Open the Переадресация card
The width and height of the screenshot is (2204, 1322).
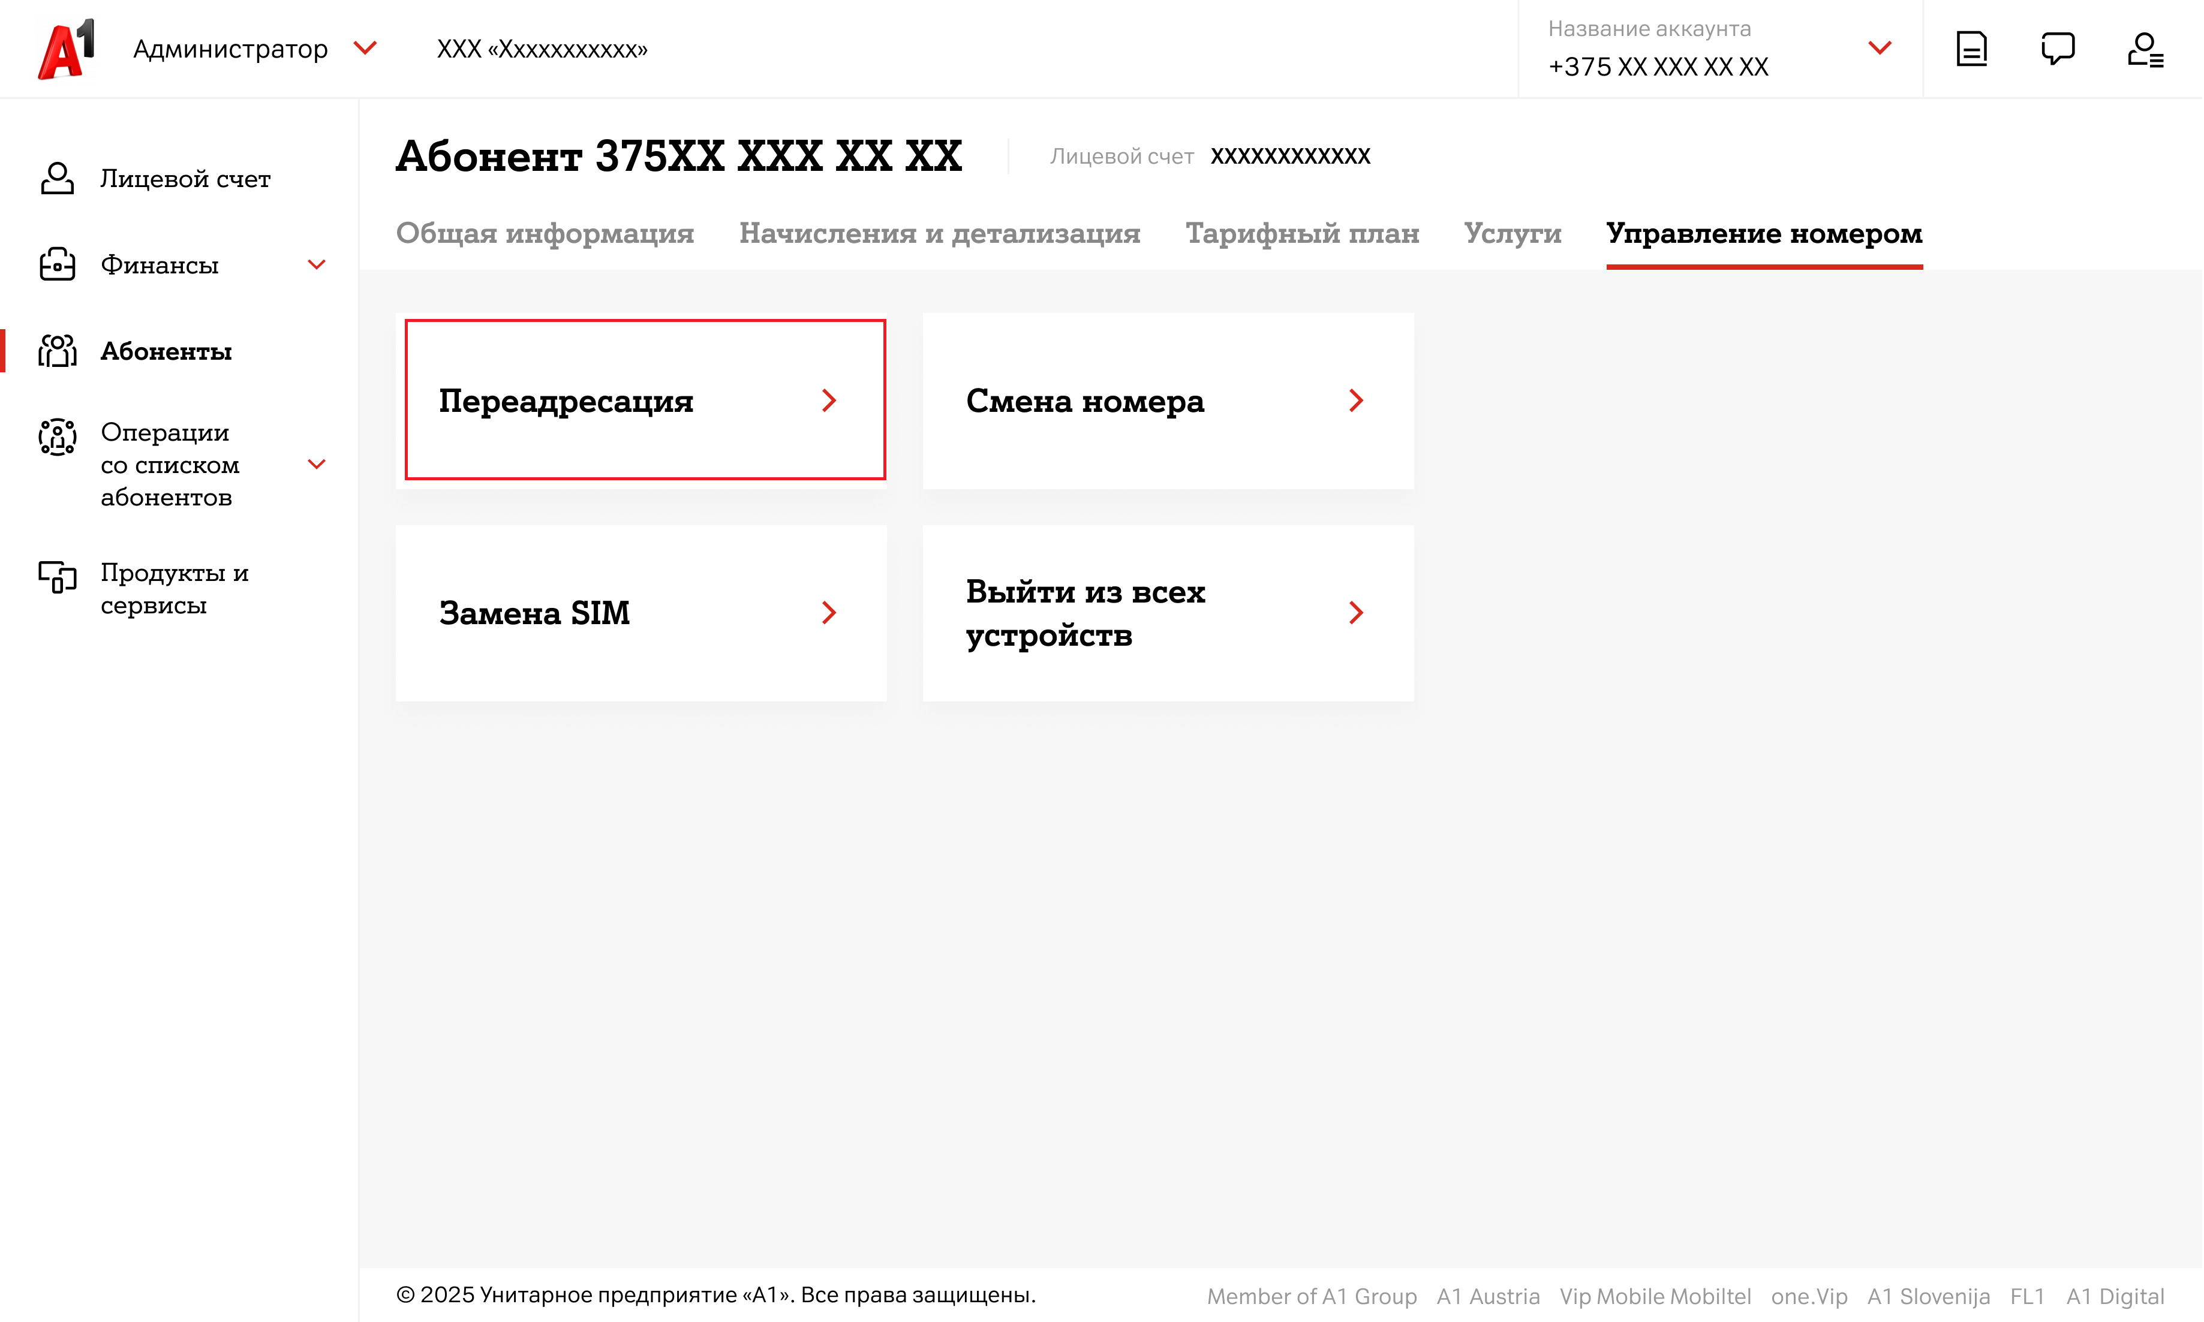(643, 400)
